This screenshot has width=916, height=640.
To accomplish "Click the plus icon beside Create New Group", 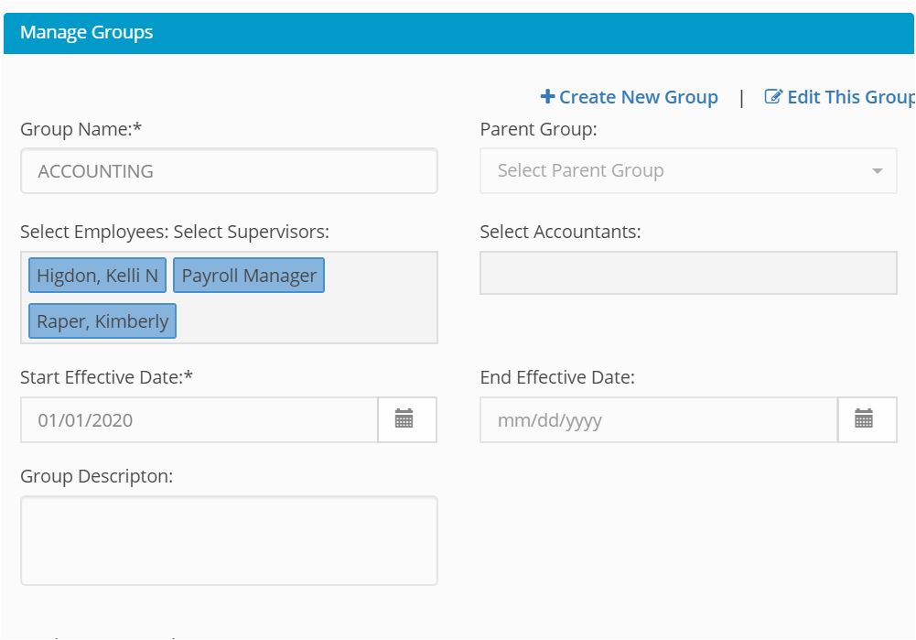I will point(548,97).
